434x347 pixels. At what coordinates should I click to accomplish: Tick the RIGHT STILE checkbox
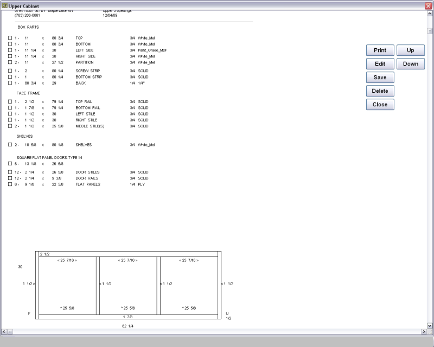[x=10, y=119]
